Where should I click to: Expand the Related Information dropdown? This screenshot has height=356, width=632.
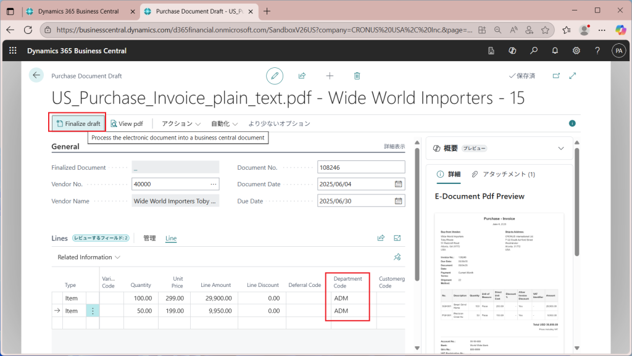point(89,257)
